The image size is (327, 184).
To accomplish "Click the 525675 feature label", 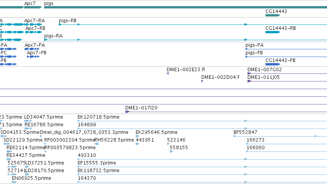I will pos(17,163).
